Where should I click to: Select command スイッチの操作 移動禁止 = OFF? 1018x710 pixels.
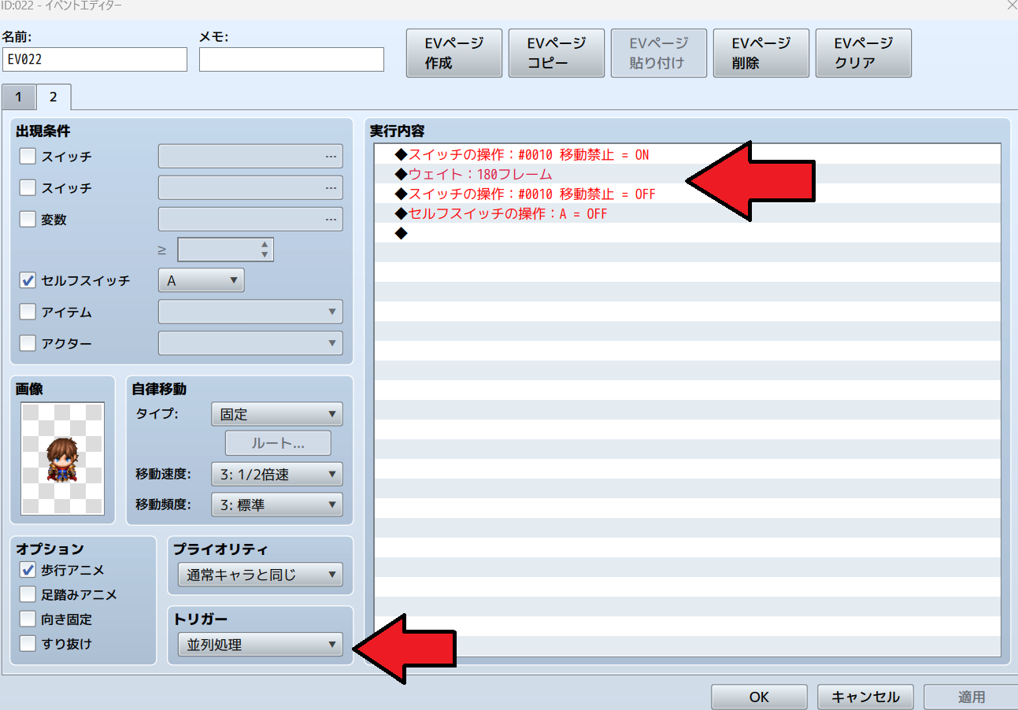(x=687, y=194)
